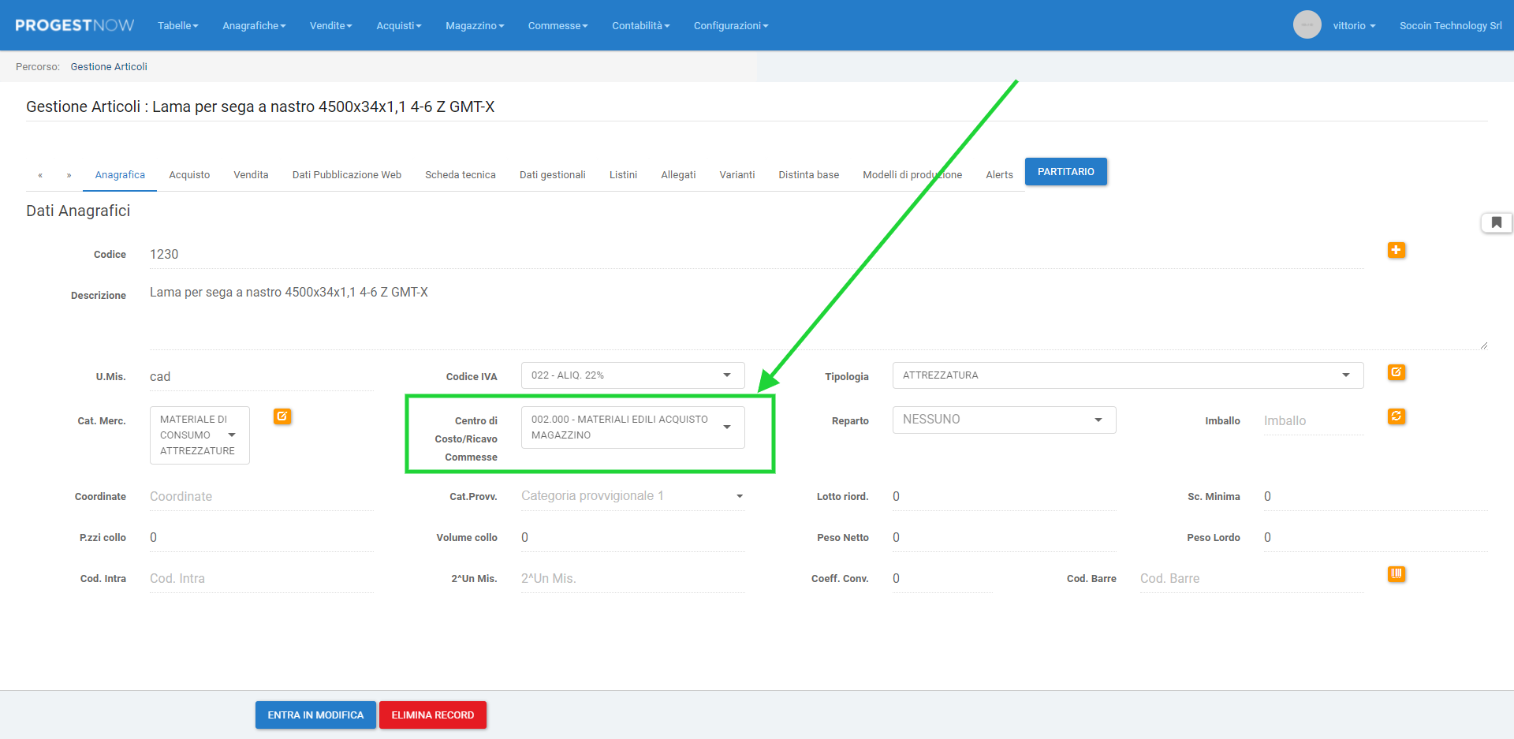The width and height of the screenshot is (1514, 739).
Task: Open the Magazzino menu
Action: (474, 26)
